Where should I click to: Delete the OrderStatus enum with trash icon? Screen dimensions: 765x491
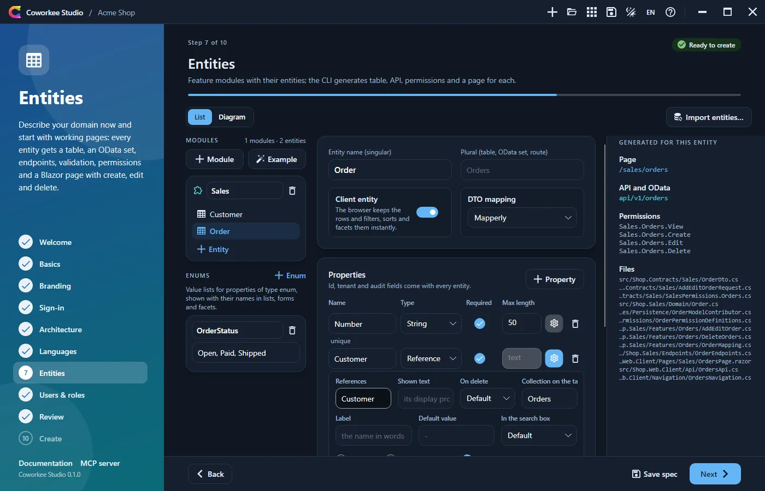[x=292, y=330]
